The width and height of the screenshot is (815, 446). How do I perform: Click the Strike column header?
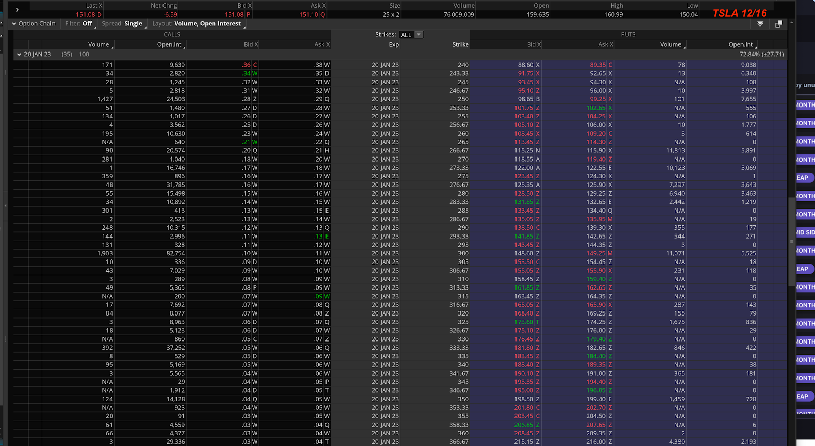(x=460, y=45)
